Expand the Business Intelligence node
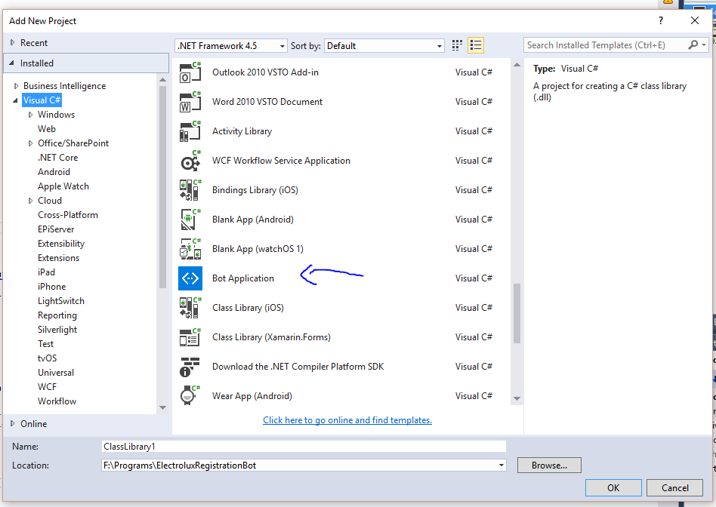This screenshot has width=716, height=507. click(x=16, y=86)
